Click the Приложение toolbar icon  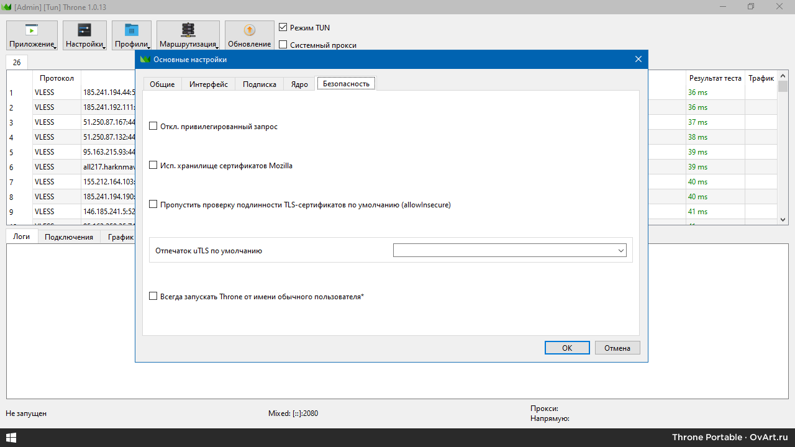click(32, 30)
